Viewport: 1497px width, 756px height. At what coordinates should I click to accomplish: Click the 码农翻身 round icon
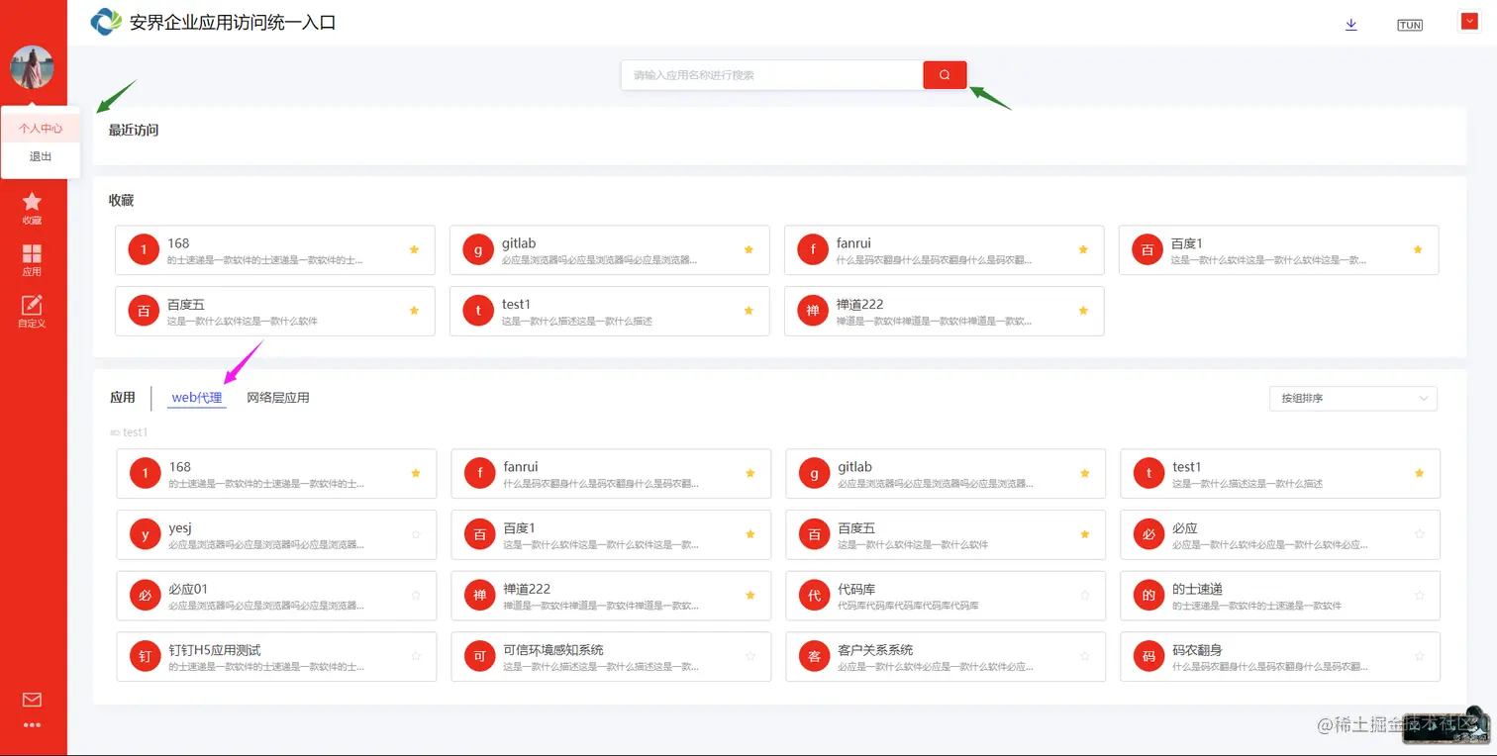[x=1149, y=657]
